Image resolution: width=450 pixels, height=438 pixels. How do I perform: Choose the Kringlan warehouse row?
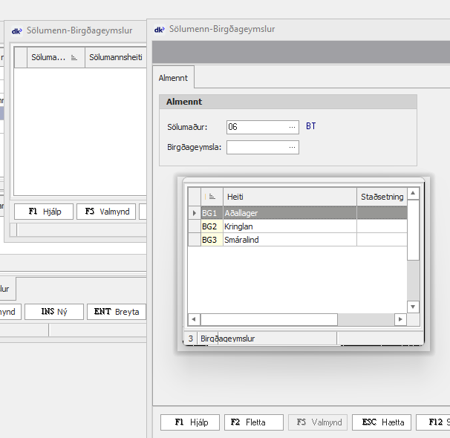pos(290,226)
